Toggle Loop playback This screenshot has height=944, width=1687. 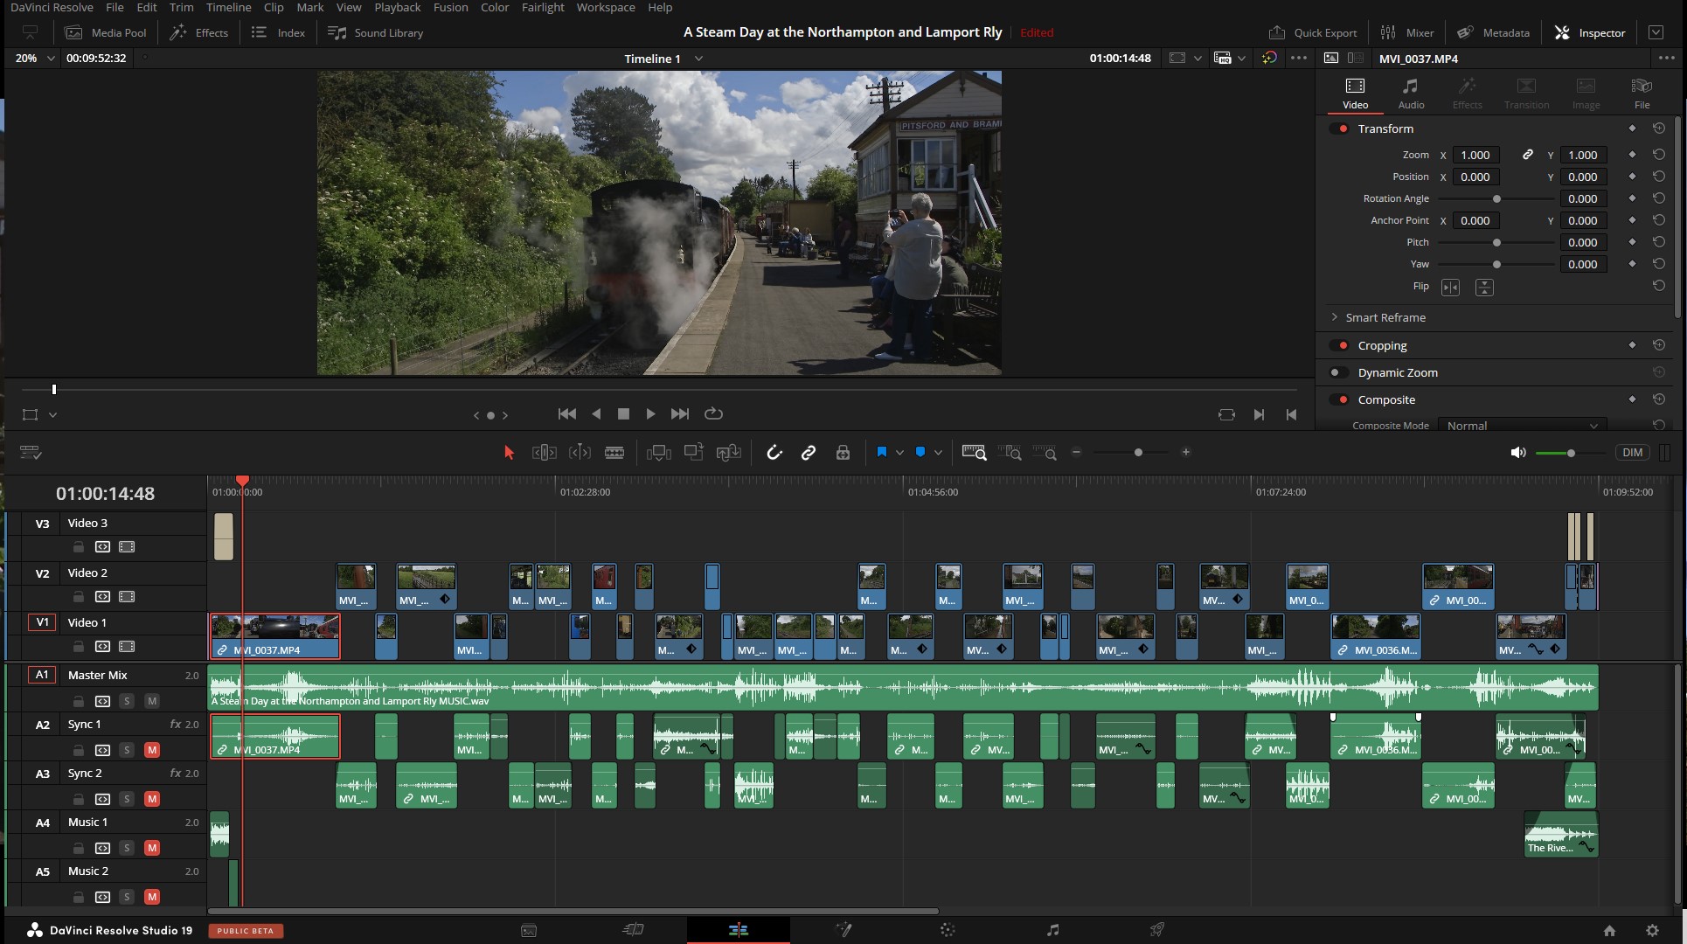713,414
